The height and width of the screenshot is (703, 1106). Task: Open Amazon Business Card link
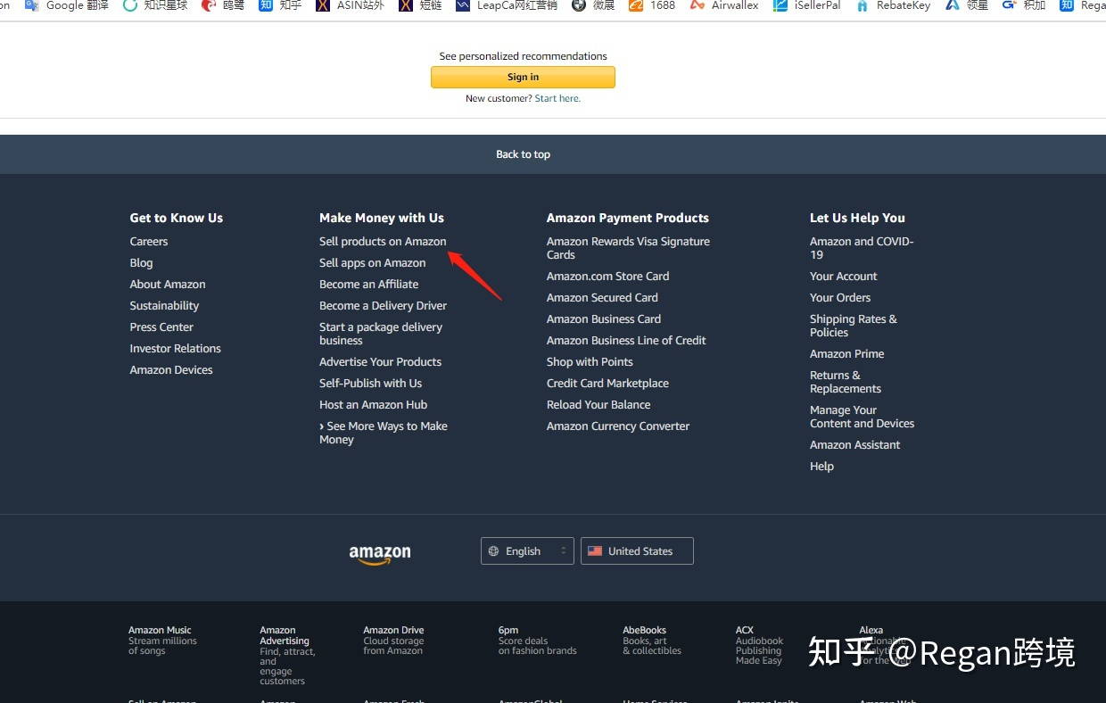click(x=604, y=319)
